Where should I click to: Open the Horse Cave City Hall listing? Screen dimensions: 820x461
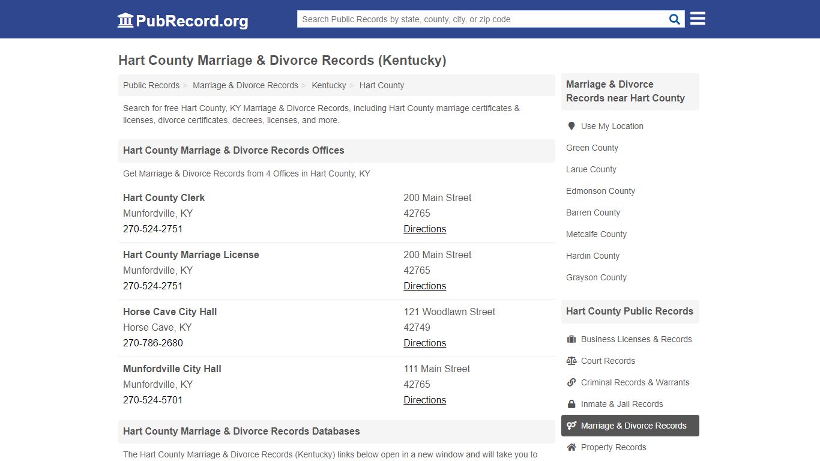coord(170,312)
